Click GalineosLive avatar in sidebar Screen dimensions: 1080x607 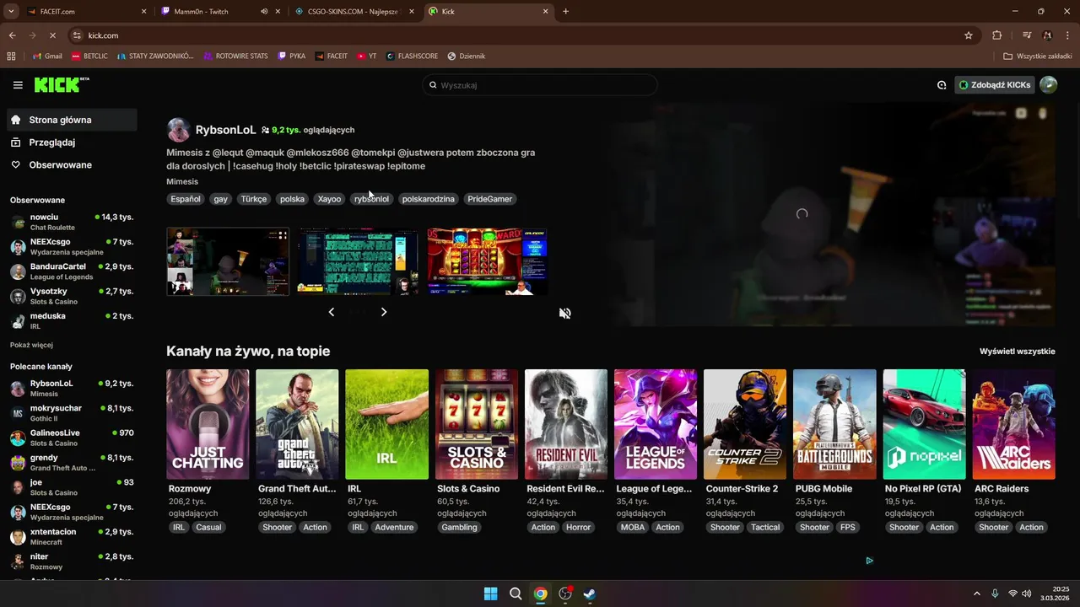click(x=18, y=438)
